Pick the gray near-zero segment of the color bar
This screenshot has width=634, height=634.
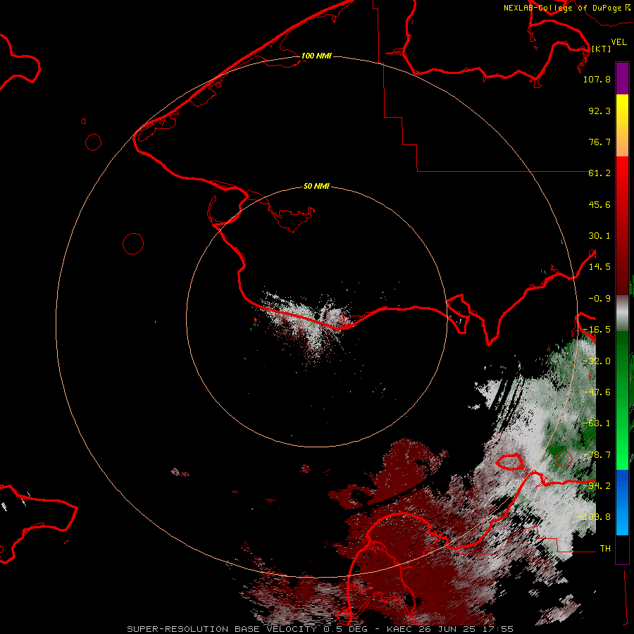coord(622,313)
